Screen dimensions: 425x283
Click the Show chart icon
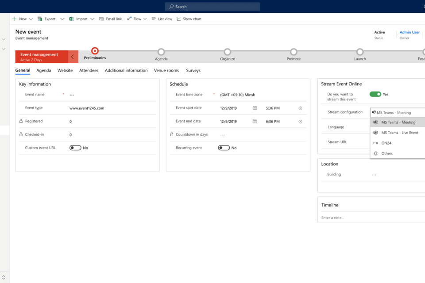179,19
